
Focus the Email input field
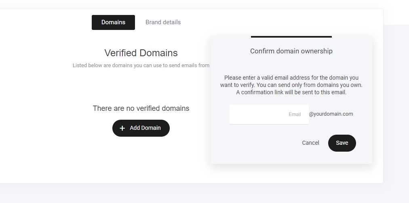click(259, 114)
